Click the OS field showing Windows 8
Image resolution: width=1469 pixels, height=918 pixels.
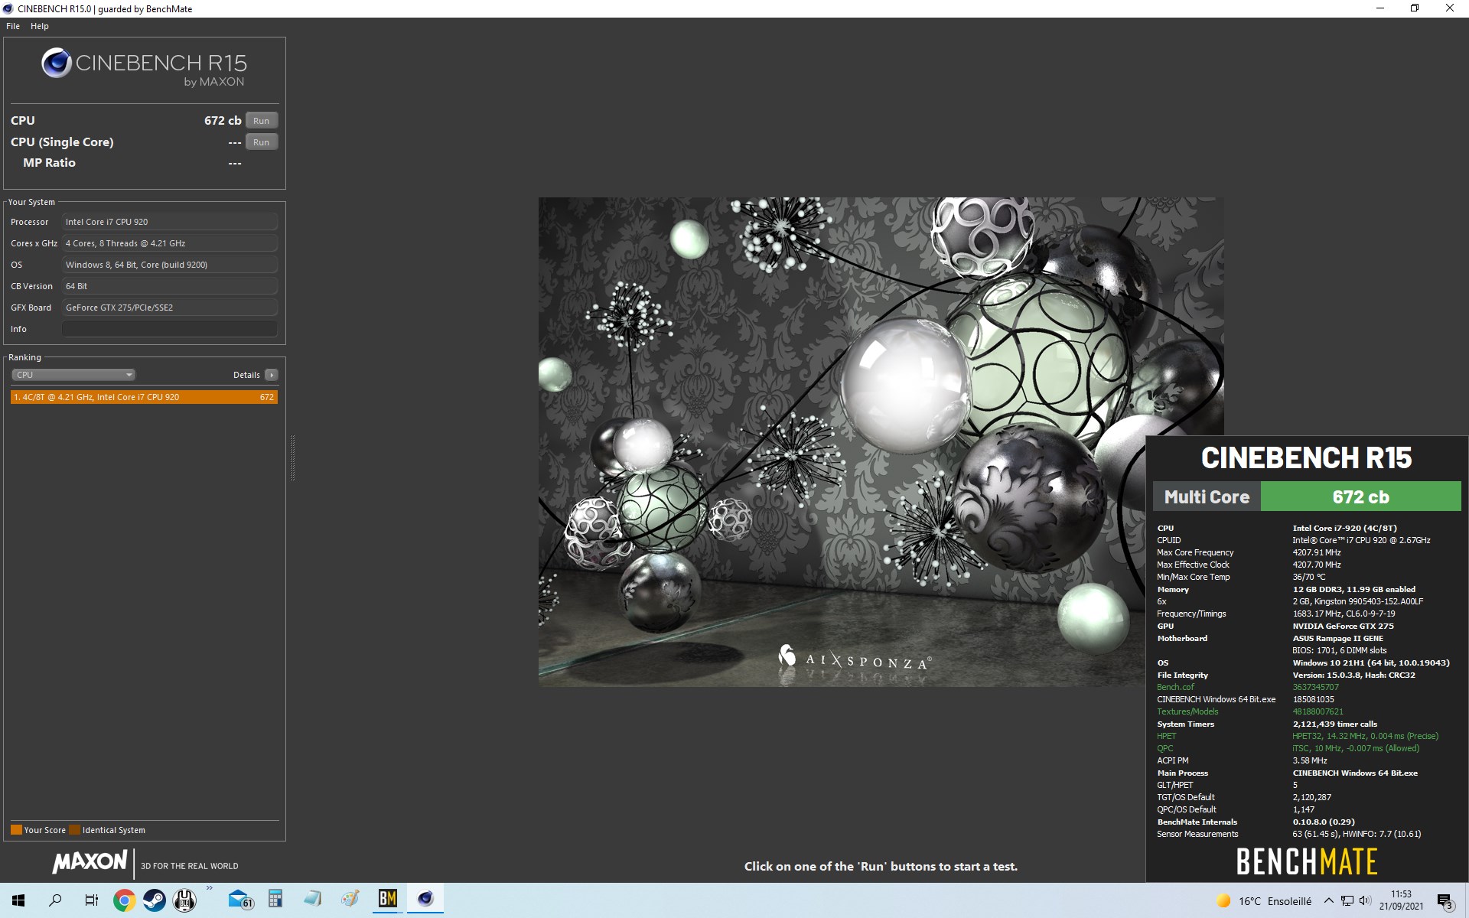[170, 265]
